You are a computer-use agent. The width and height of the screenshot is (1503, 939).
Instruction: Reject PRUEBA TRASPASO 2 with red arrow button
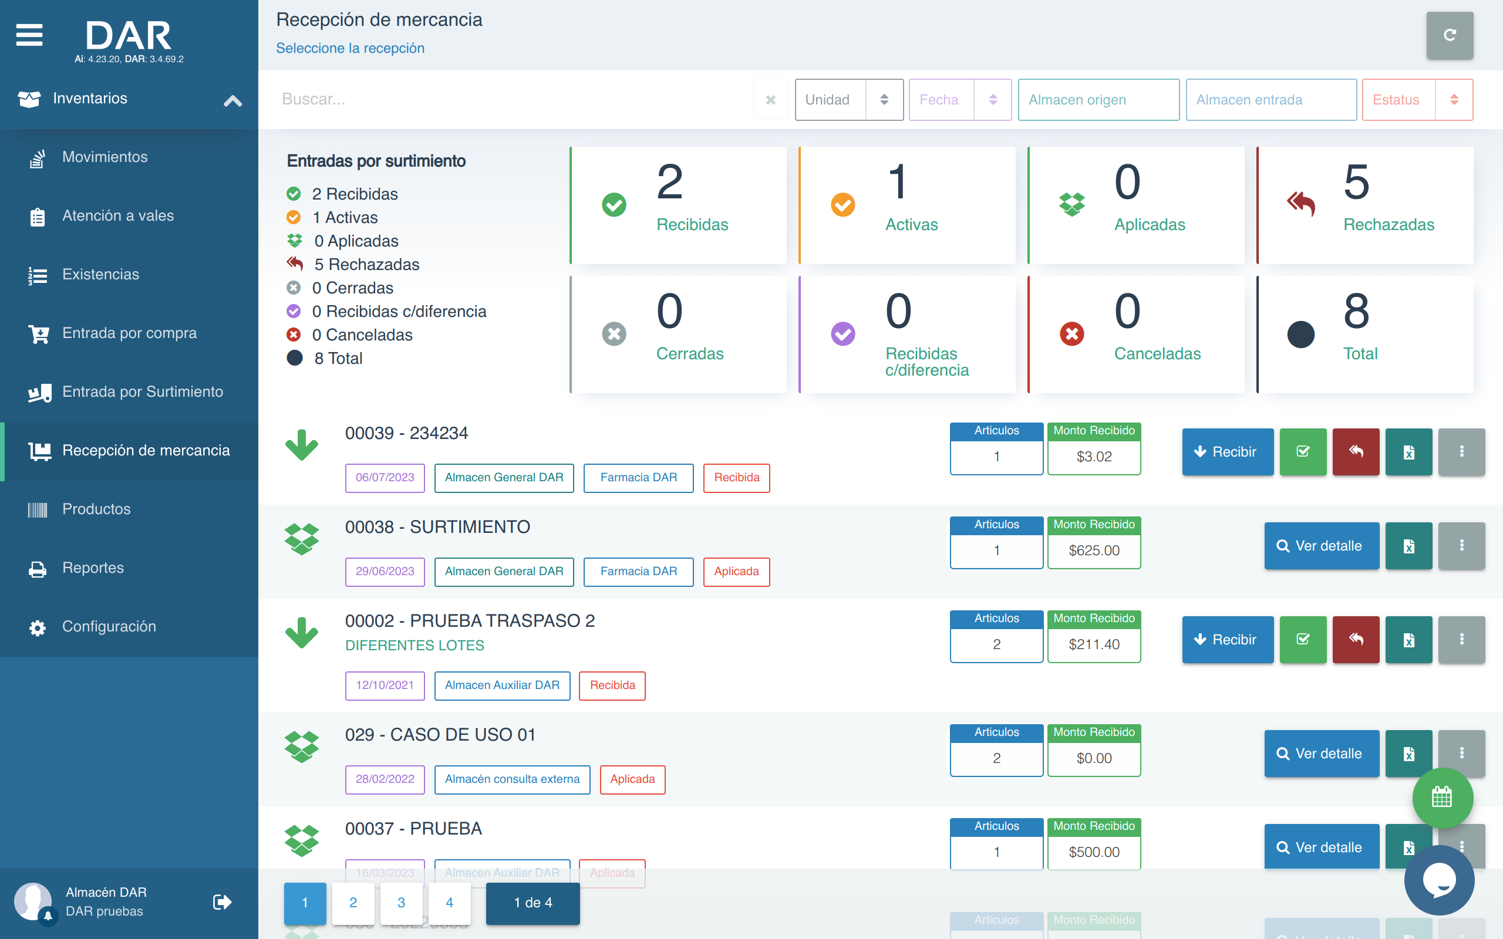(x=1356, y=639)
